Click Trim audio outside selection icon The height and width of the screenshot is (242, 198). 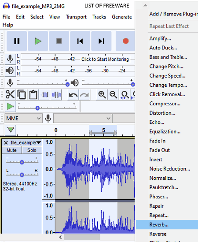pyautogui.click(x=45, y=94)
